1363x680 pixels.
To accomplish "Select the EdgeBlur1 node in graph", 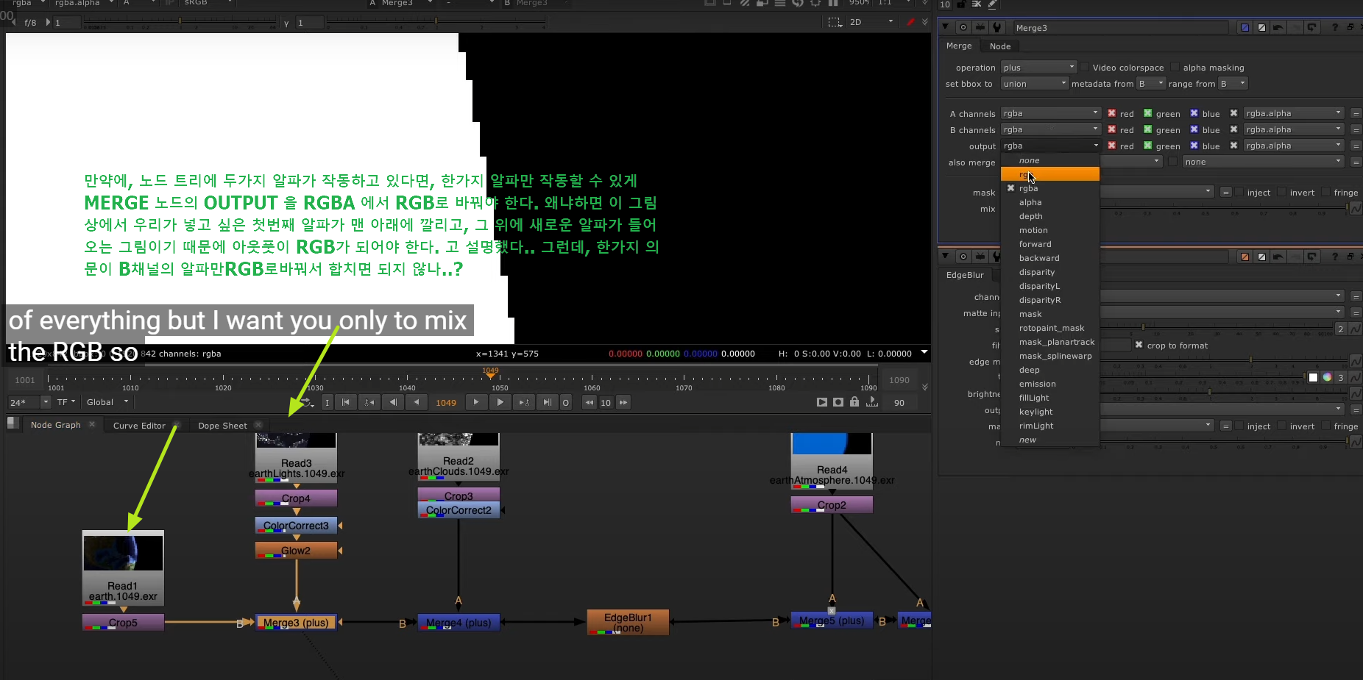I will 628,622.
